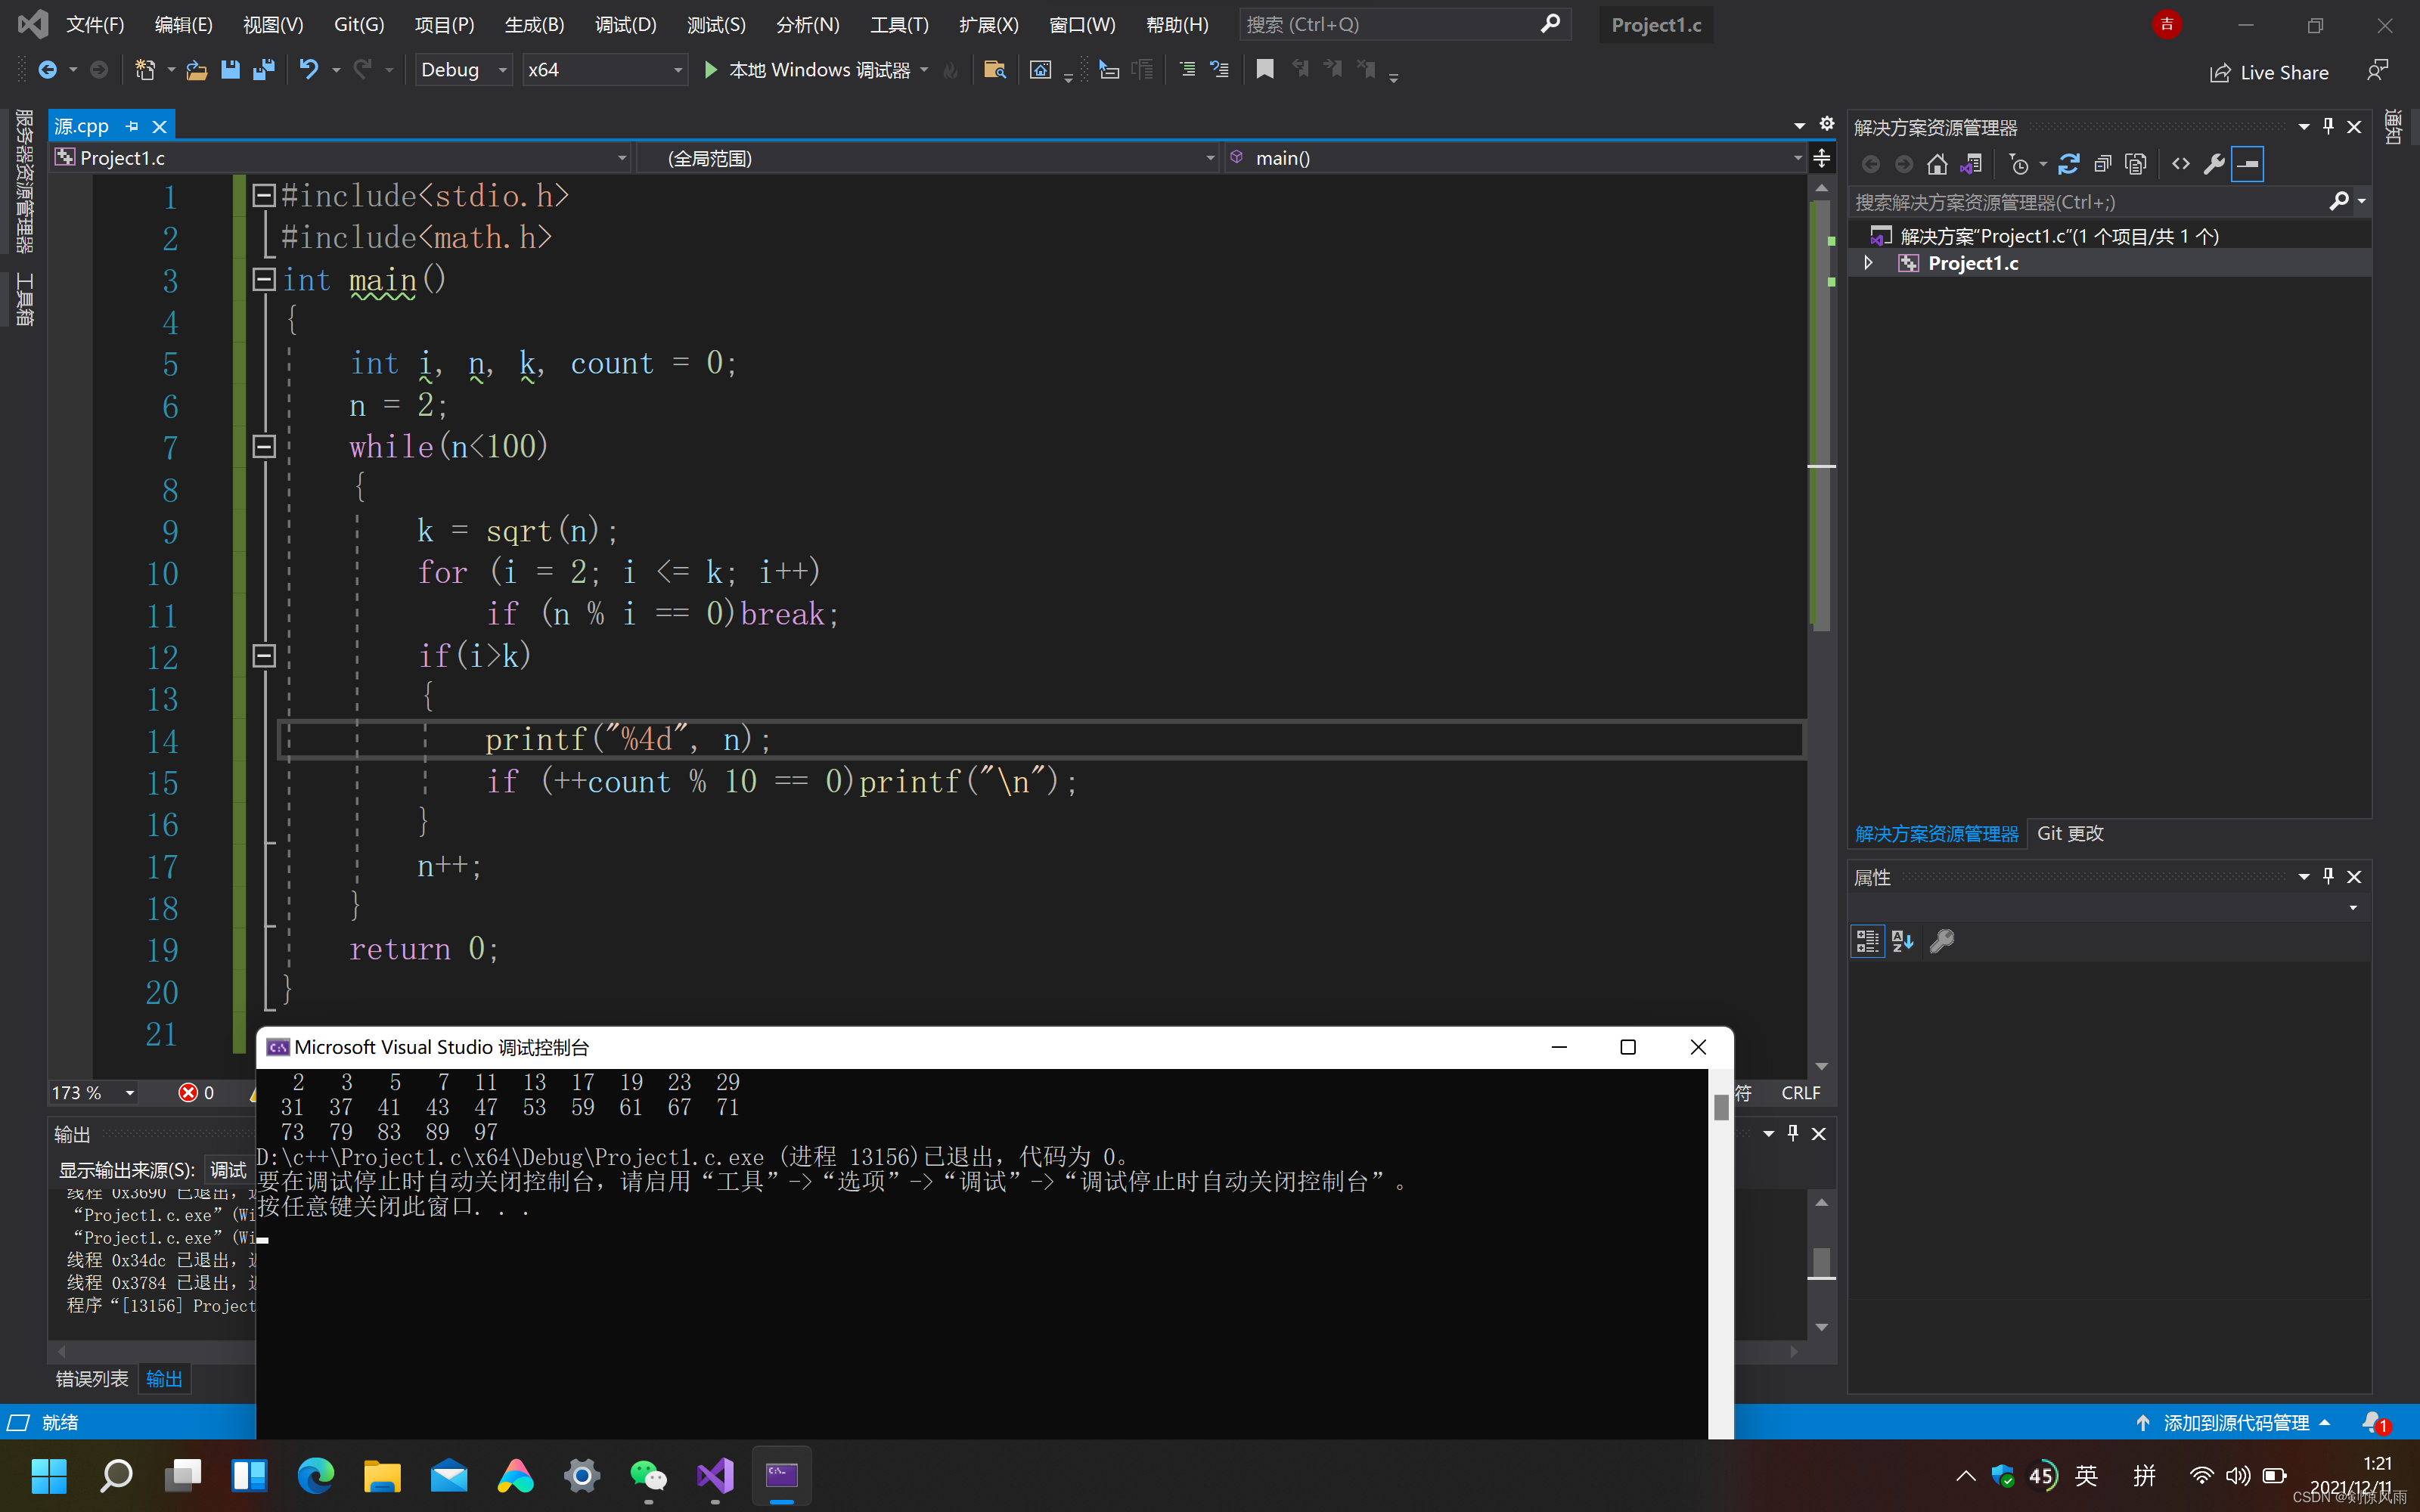Click the Undo toolbar icon
This screenshot has width=2420, height=1512.
[309, 70]
